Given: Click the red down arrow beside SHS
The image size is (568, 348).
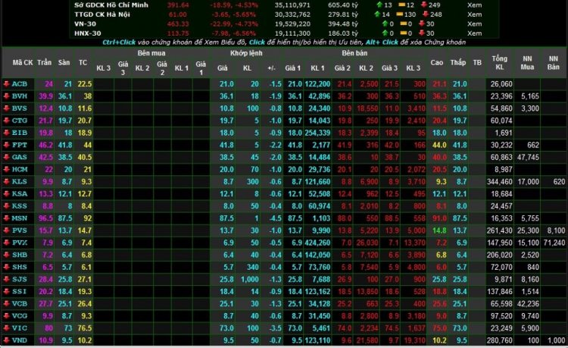Looking at the screenshot, I should pos(7,267).
